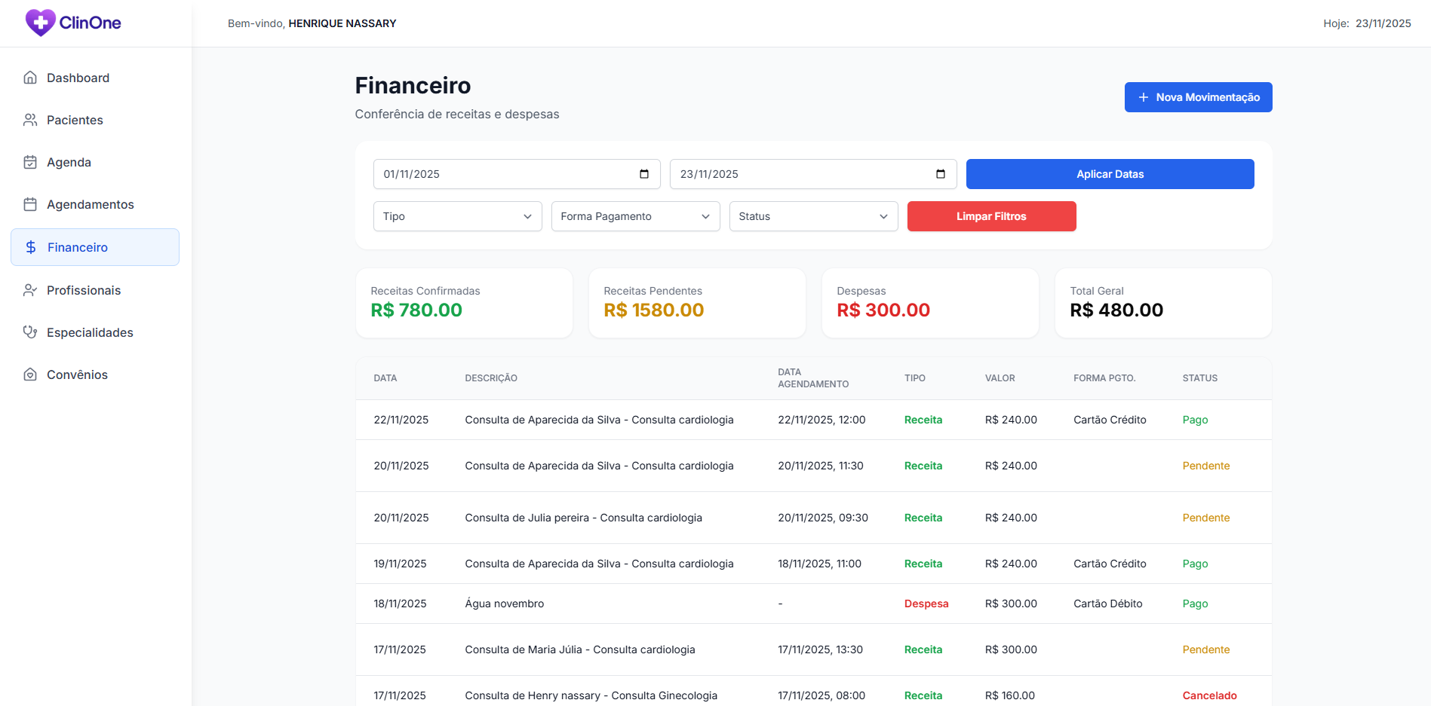1431x706 pixels.
Task: Click the Profissionais user icon
Action: (30, 290)
